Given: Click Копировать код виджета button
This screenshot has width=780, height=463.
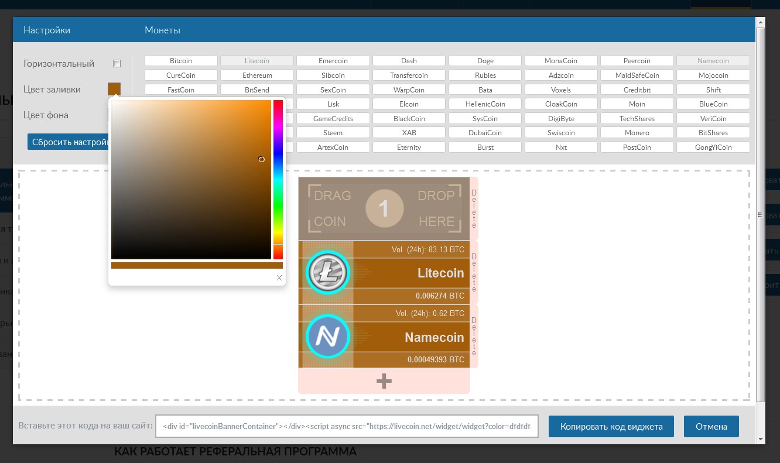Looking at the screenshot, I should pyautogui.click(x=611, y=426).
